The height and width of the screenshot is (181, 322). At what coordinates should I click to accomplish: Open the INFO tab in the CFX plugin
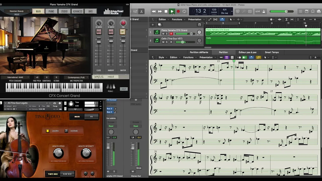pyautogui.click(x=90, y=11)
